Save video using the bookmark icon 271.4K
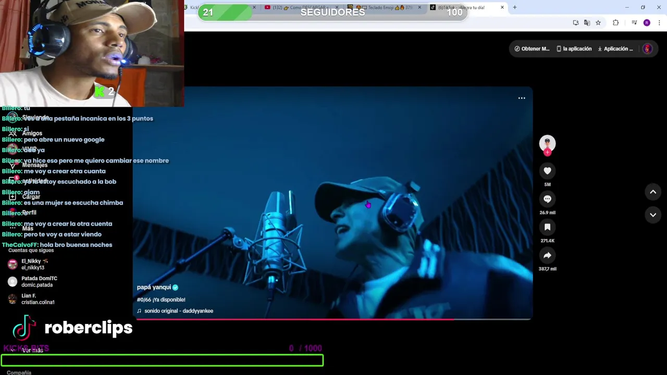The width and height of the screenshot is (667, 375). (547, 227)
